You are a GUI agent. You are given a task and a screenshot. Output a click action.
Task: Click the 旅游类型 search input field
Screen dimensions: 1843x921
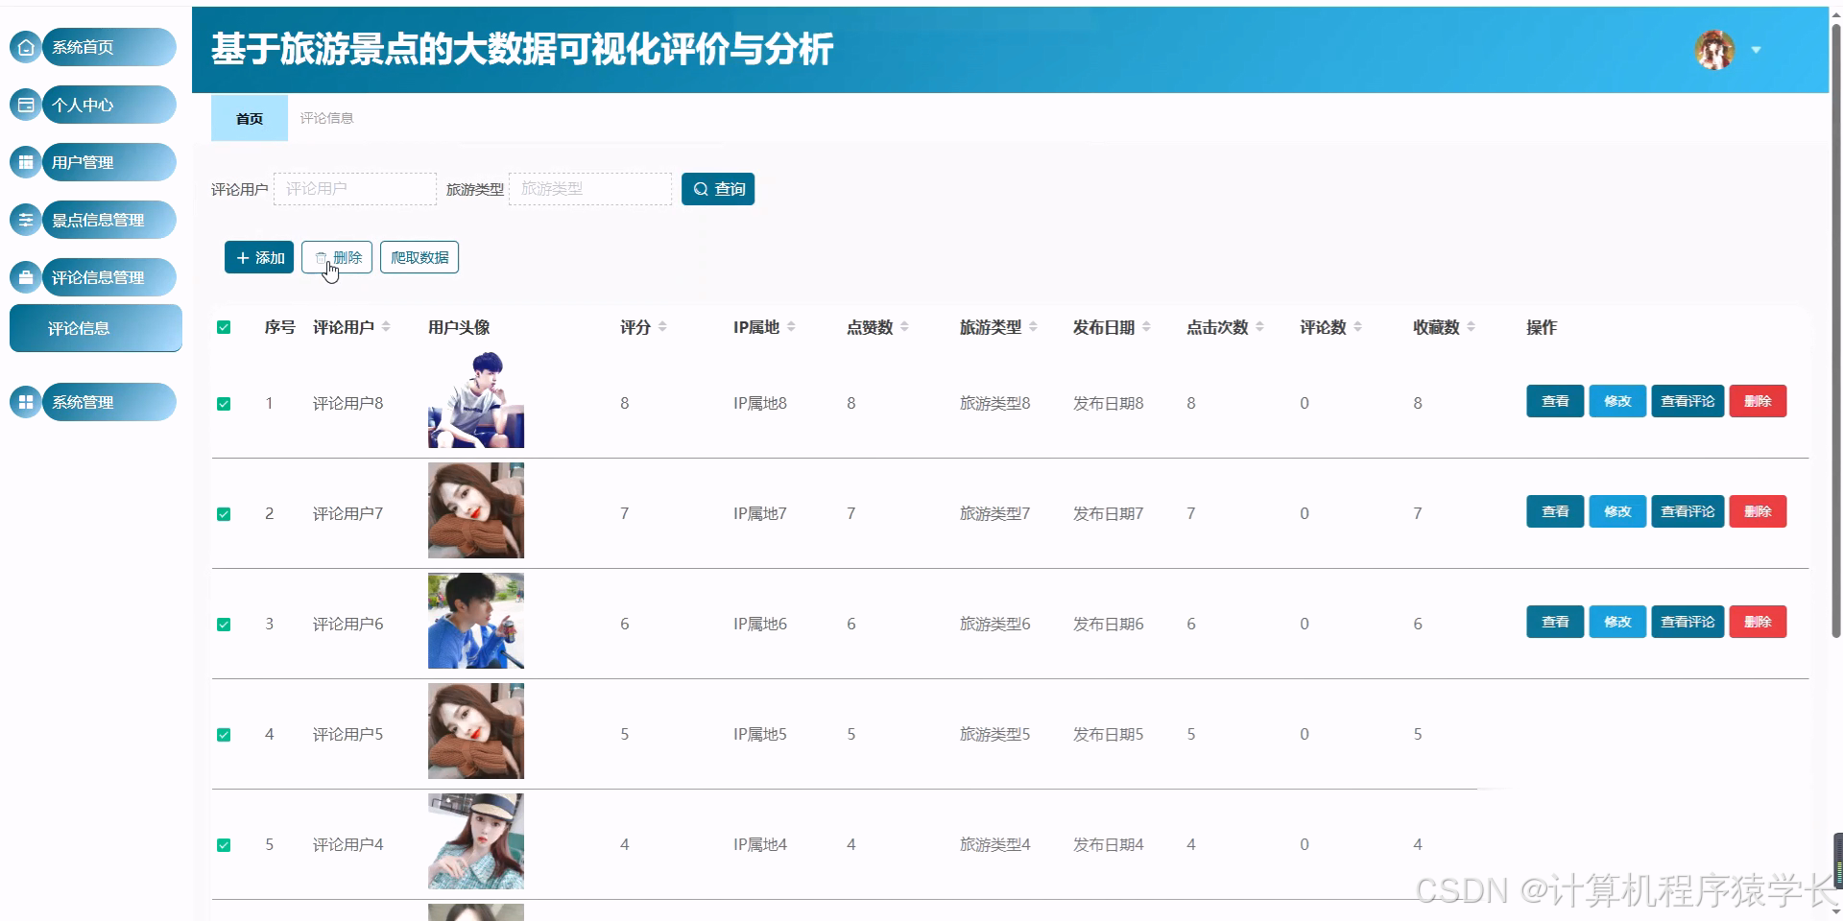(589, 189)
